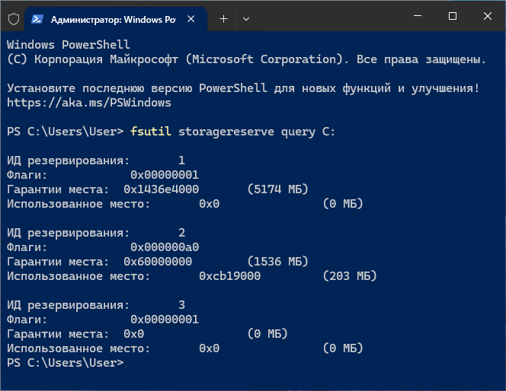Click the (5174 МБ) value

(x=278, y=189)
